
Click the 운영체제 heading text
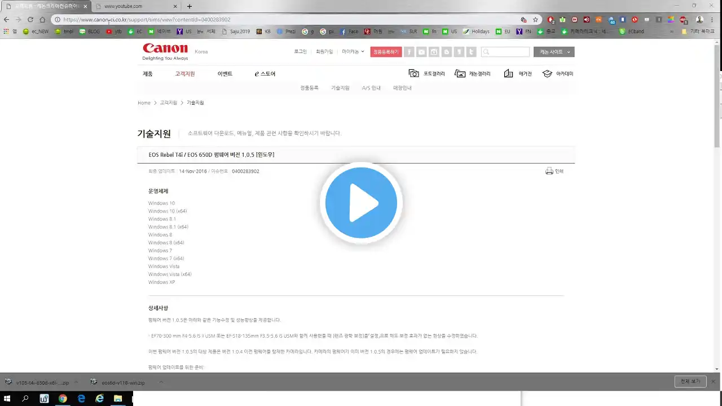[158, 191]
